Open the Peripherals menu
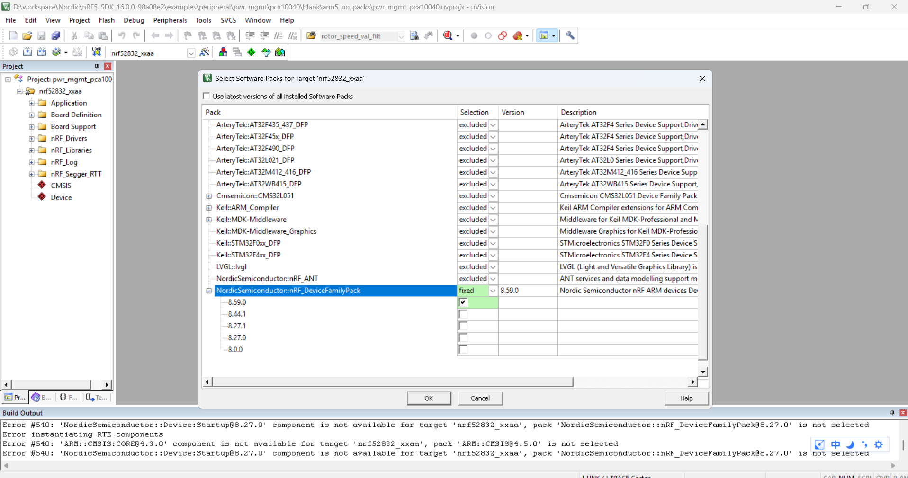Screen dimensions: 908x478 pos(170,20)
